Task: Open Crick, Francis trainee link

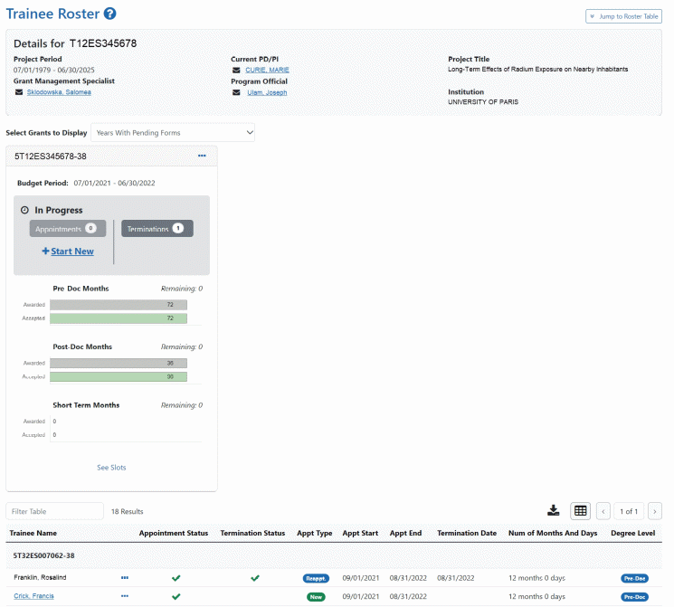Action: (x=34, y=596)
